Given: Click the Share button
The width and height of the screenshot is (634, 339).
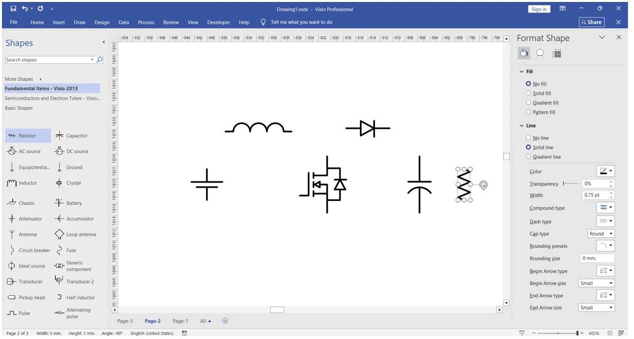Looking at the screenshot, I should coord(591,22).
